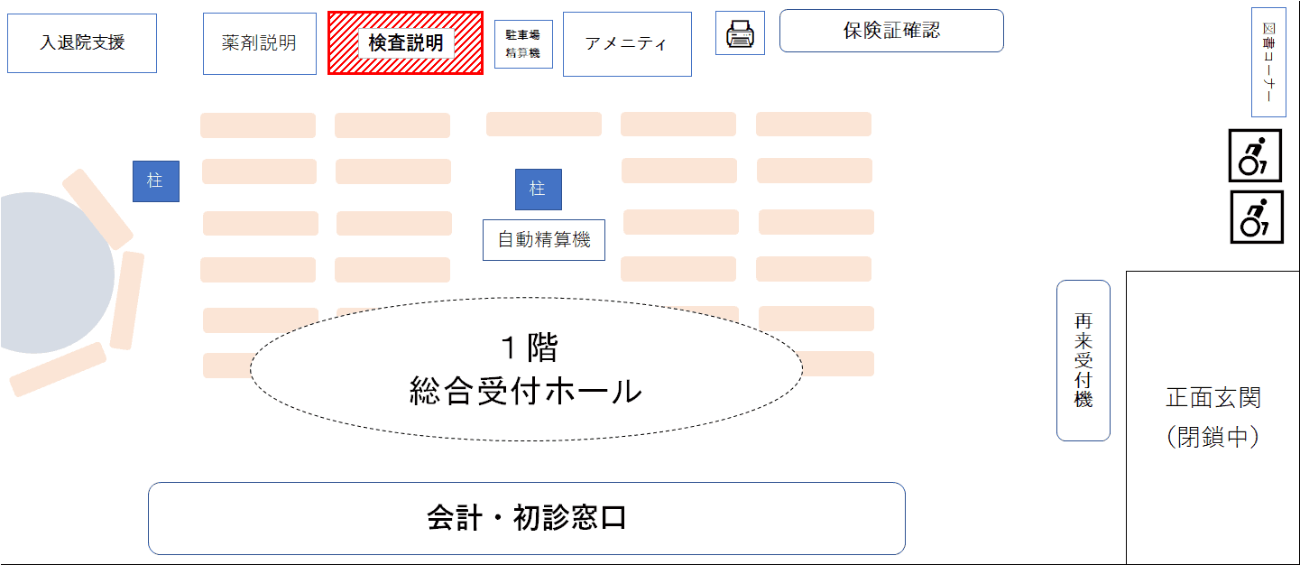Click the wheelchair icon directly below 図書コーナー
Screen dimensions: 1300x565
(x=1256, y=155)
